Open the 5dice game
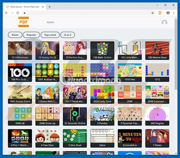180x158 pixels. pyautogui.click(x=102, y=138)
